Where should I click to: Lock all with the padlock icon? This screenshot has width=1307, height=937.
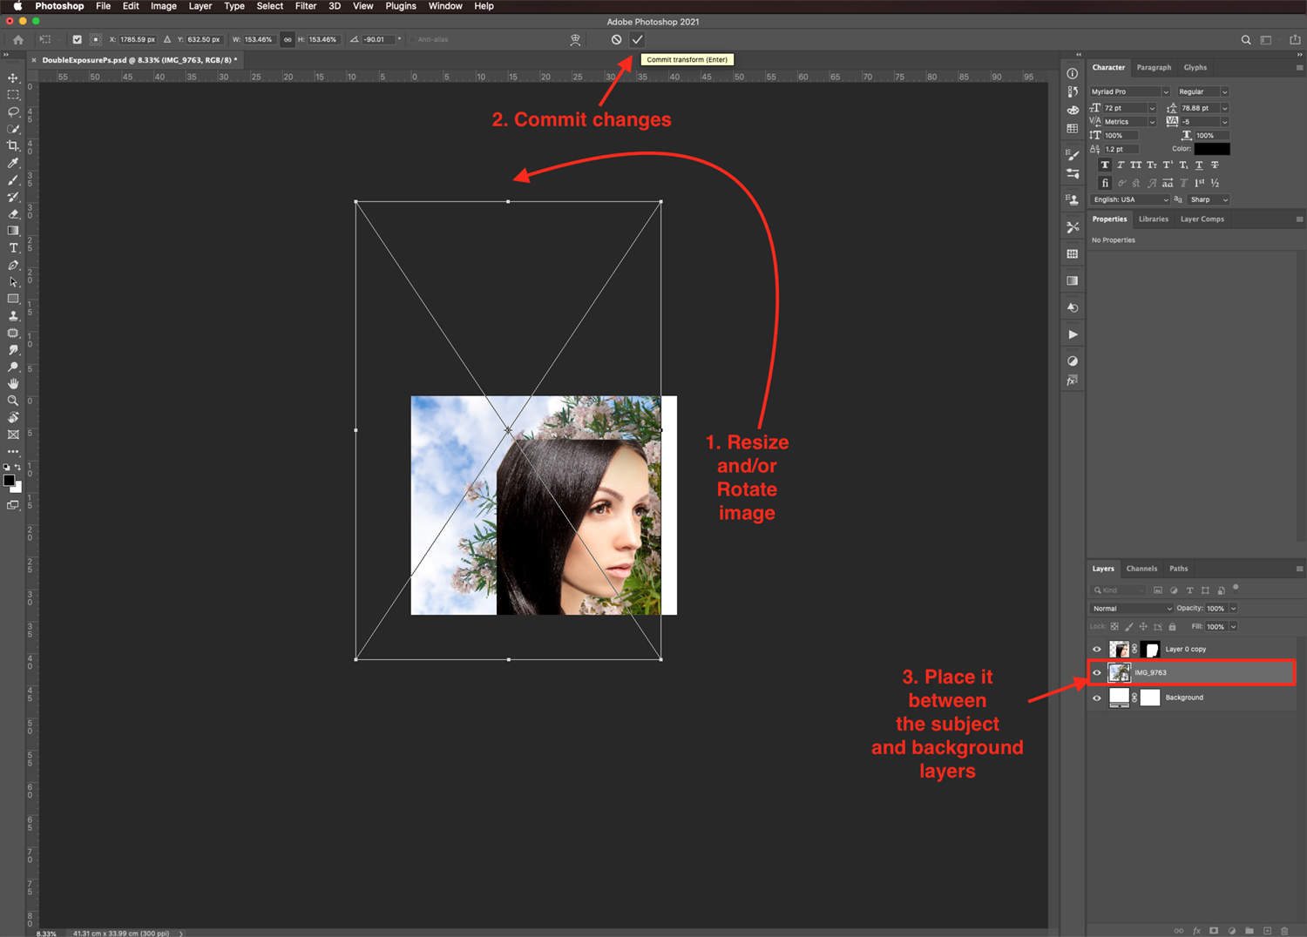click(x=1173, y=627)
